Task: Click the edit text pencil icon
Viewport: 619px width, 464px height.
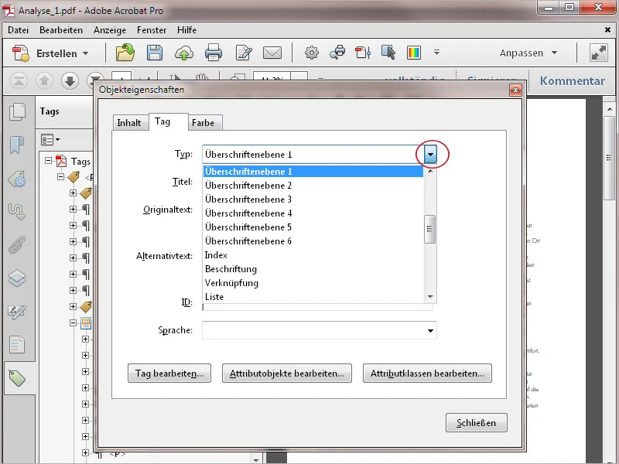Action: point(244,53)
